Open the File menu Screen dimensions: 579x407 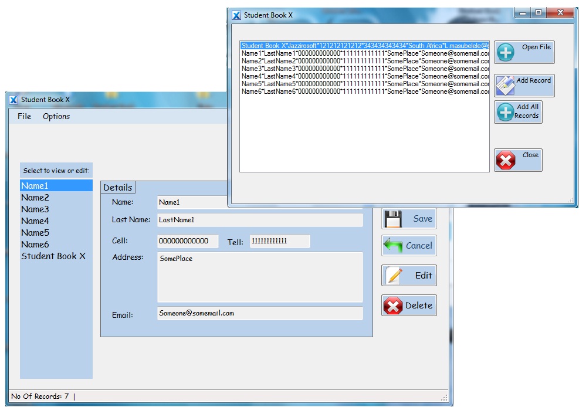tap(25, 116)
